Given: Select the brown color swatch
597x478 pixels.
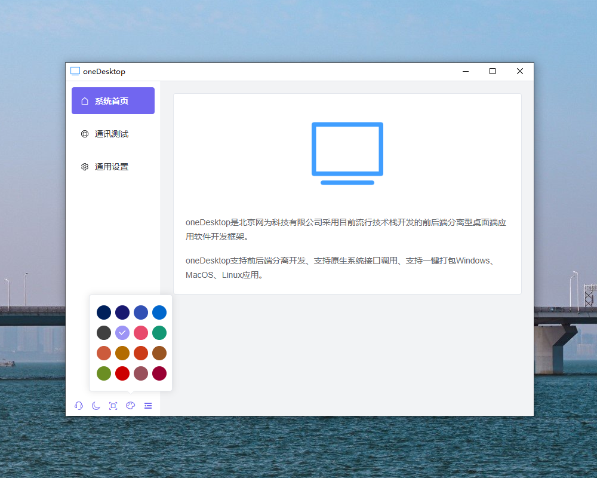Looking at the screenshot, I should pos(159,353).
